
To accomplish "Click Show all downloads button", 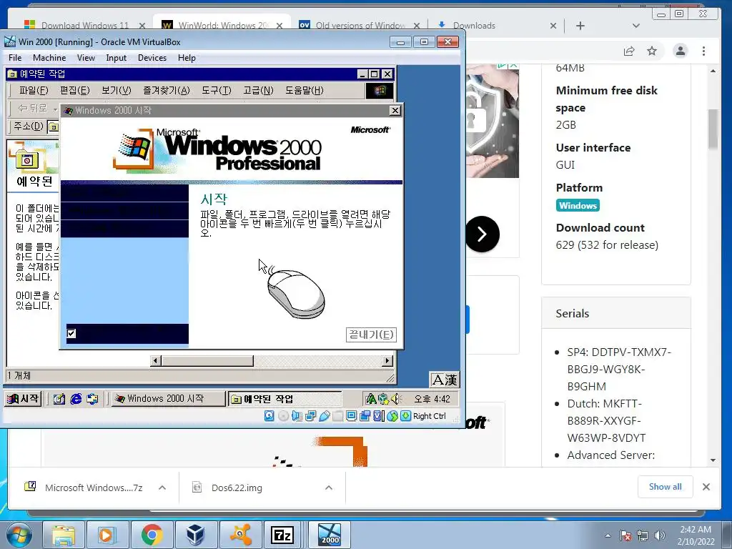I will pos(665,487).
